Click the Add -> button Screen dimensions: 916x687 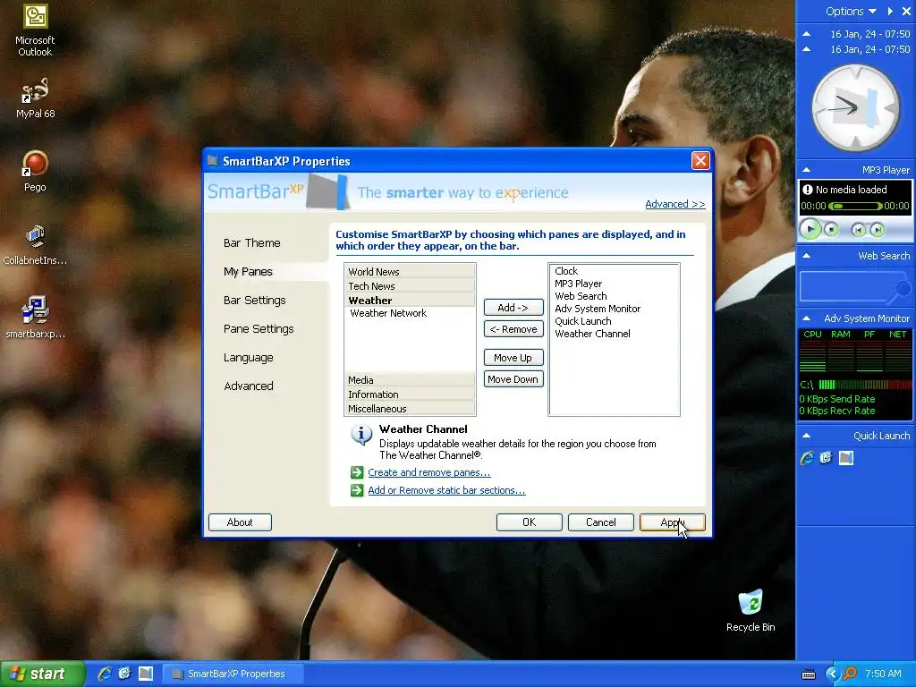(513, 308)
